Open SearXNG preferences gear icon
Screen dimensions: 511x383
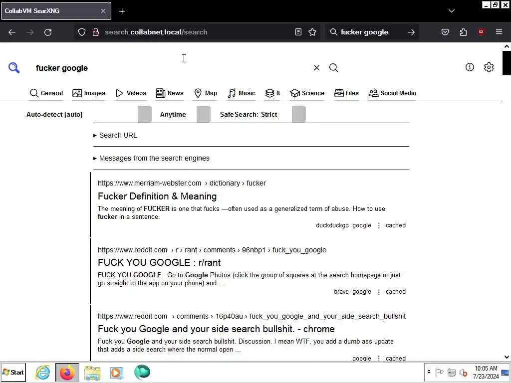[x=489, y=67]
